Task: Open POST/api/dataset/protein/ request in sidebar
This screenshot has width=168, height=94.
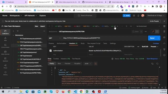Action: click(x=29, y=63)
